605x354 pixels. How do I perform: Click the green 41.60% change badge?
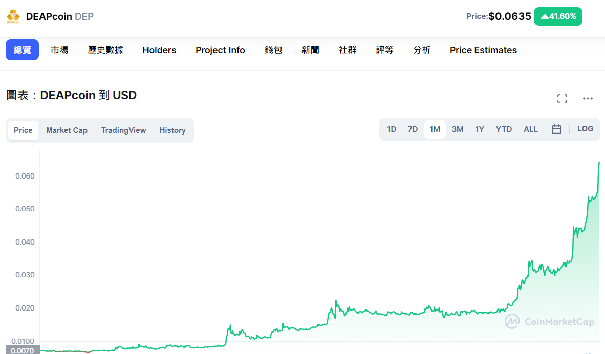558,16
